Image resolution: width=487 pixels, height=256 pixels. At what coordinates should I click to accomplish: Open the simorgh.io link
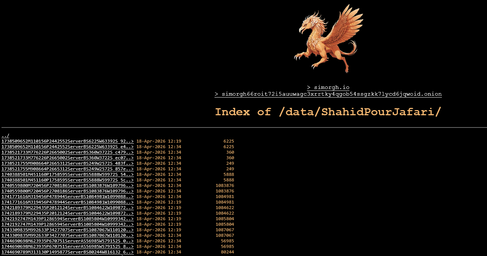(x=328, y=88)
